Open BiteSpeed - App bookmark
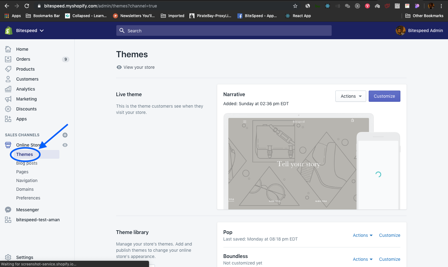This screenshot has height=267, width=448. pos(257,16)
